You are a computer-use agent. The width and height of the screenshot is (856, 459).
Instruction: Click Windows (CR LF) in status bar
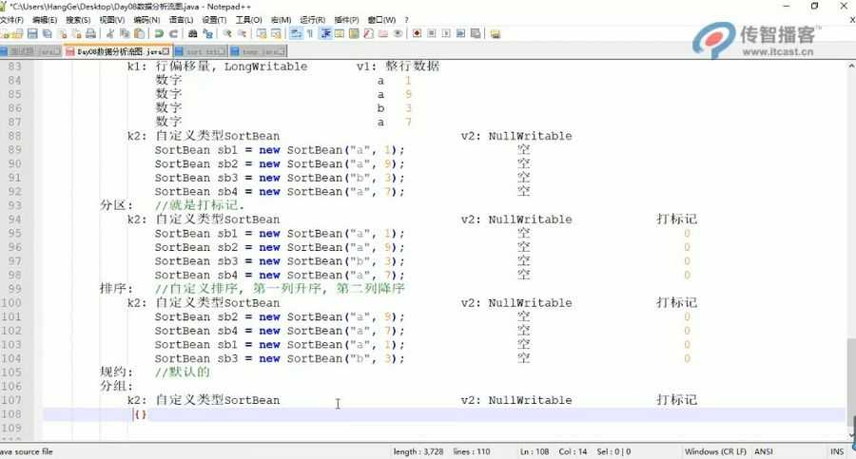click(715, 451)
